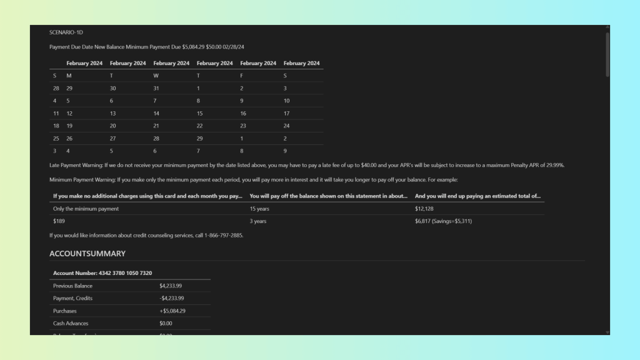Viewport: 640px width, 360px height.
Task: Click the 'Only the minimum payment' cell
Action: coord(86,209)
